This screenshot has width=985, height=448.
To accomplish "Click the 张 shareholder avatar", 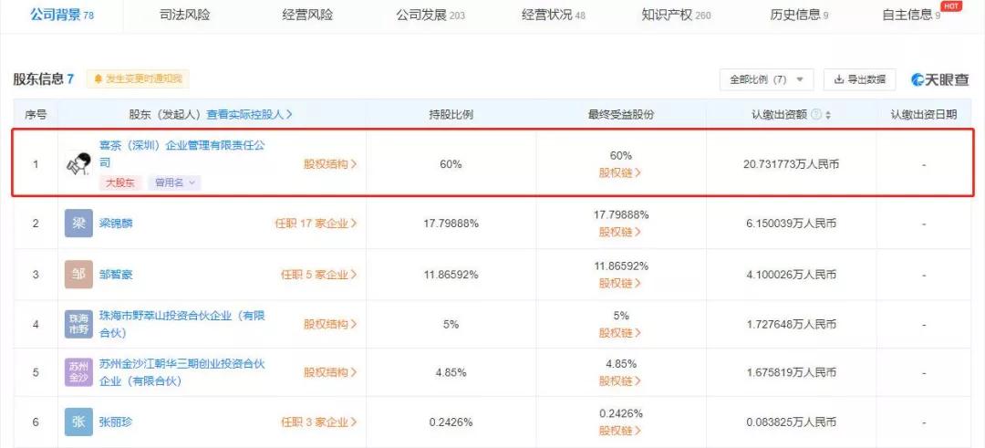I will pyautogui.click(x=78, y=422).
